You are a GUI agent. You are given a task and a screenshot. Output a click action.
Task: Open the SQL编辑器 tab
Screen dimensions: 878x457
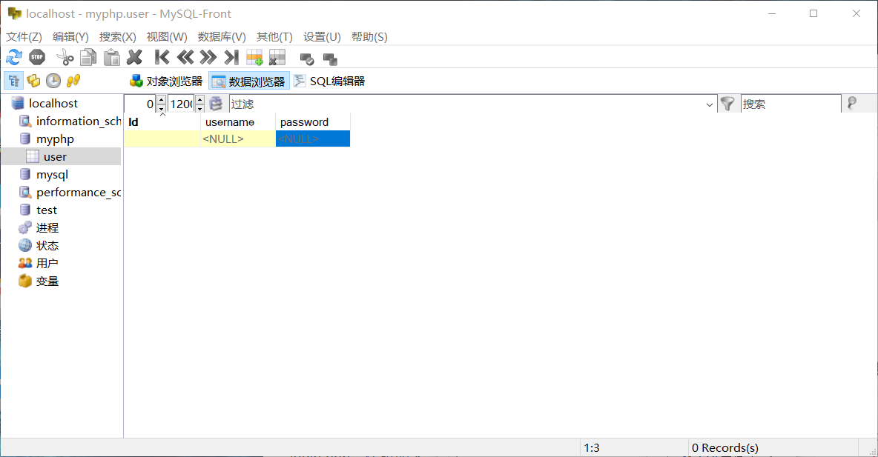pos(329,81)
